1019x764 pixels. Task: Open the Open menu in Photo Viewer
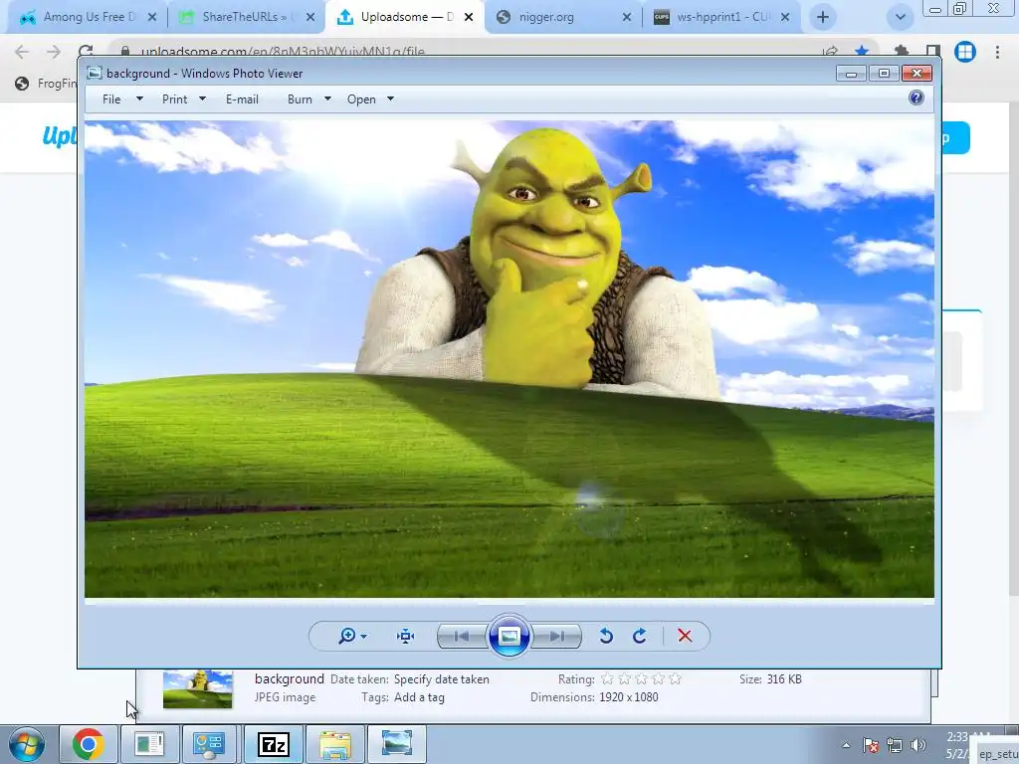[x=361, y=99]
